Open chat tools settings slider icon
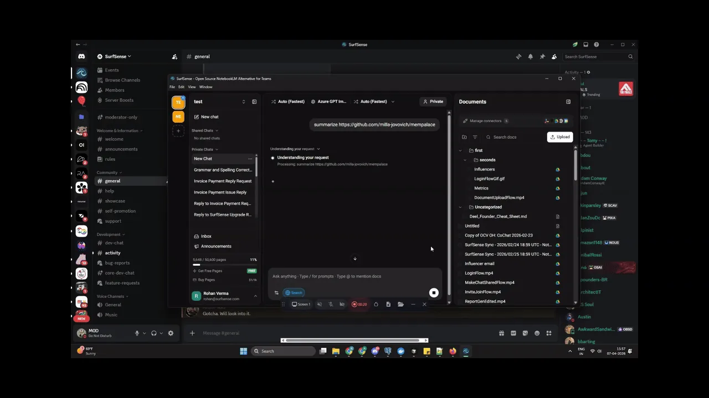The height and width of the screenshot is (398, 709). click(276, 293)
